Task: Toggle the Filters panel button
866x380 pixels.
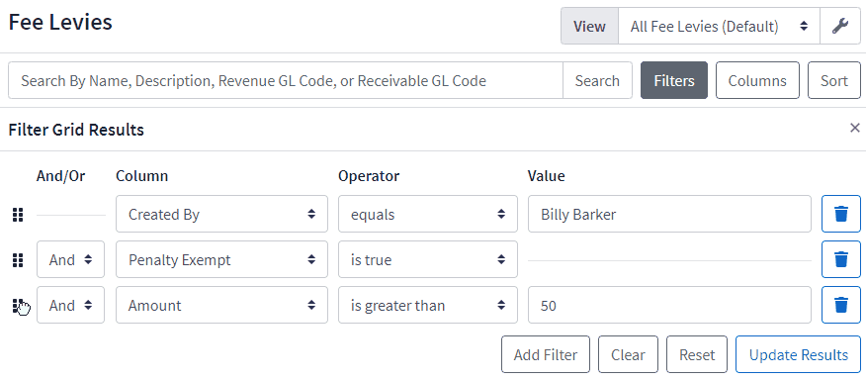Action: (674, 80)
